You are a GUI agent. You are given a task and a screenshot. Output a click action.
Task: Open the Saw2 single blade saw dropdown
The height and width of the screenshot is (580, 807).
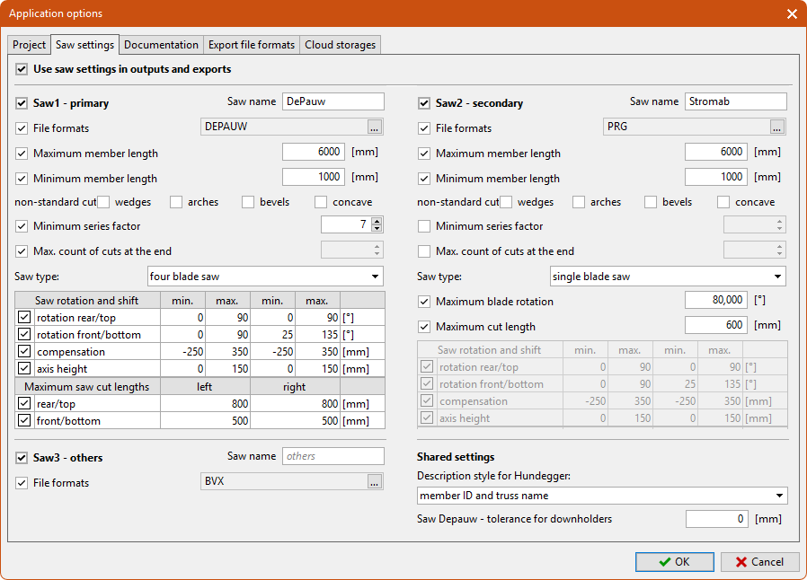[x=777, y=277]
